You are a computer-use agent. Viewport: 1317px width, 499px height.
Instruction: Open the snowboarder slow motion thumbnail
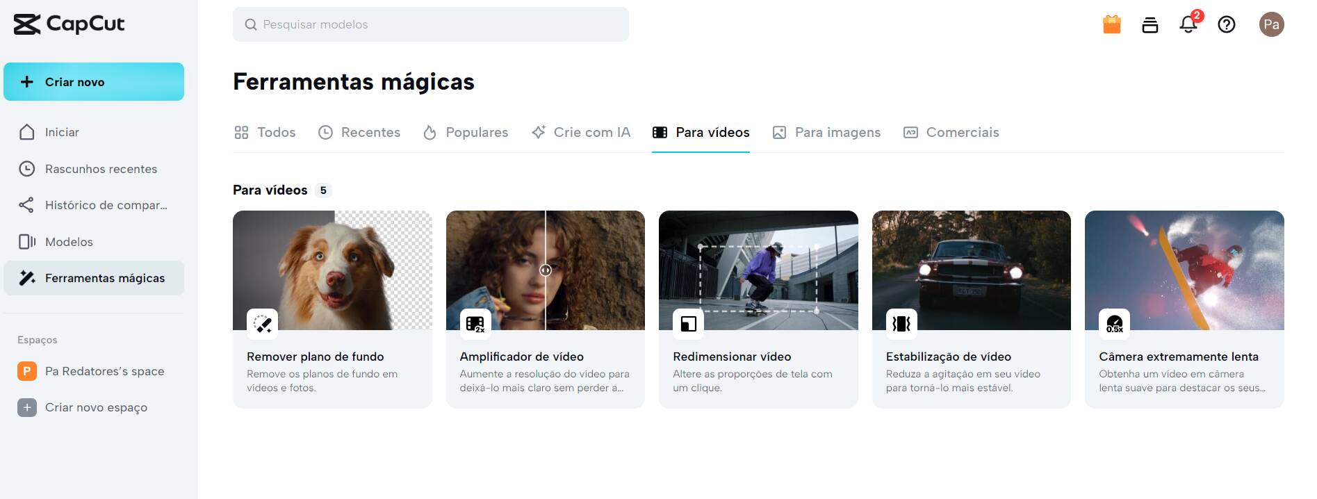pyautogui.click(x=1184, y=270)
